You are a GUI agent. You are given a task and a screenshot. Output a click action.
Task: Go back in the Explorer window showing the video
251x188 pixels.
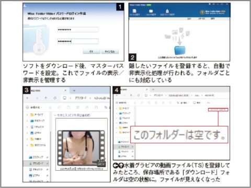pos(28,98)
